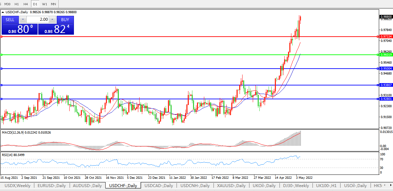Click the volume increase arrow
This screenshot has width=393, height=191.
coord(51,19)
